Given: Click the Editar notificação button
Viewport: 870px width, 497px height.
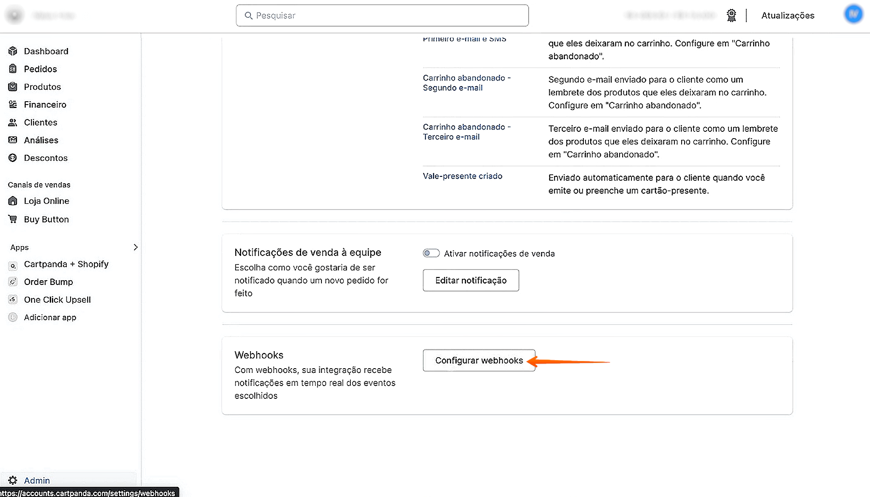Looking at the screenshot, I should point(471,281).
